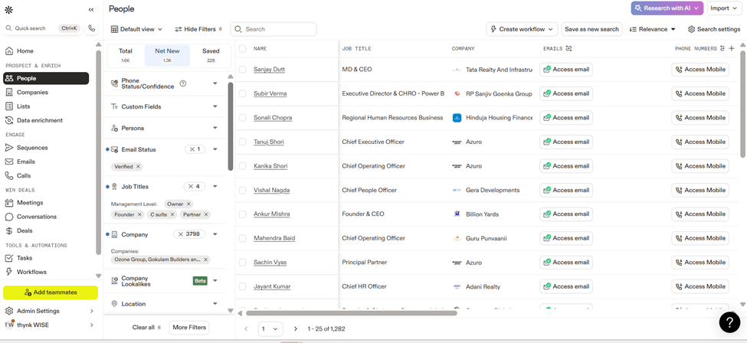Click the add column plus icon
The height and width of the screenshot is (343, 747).
click(732, 48)
